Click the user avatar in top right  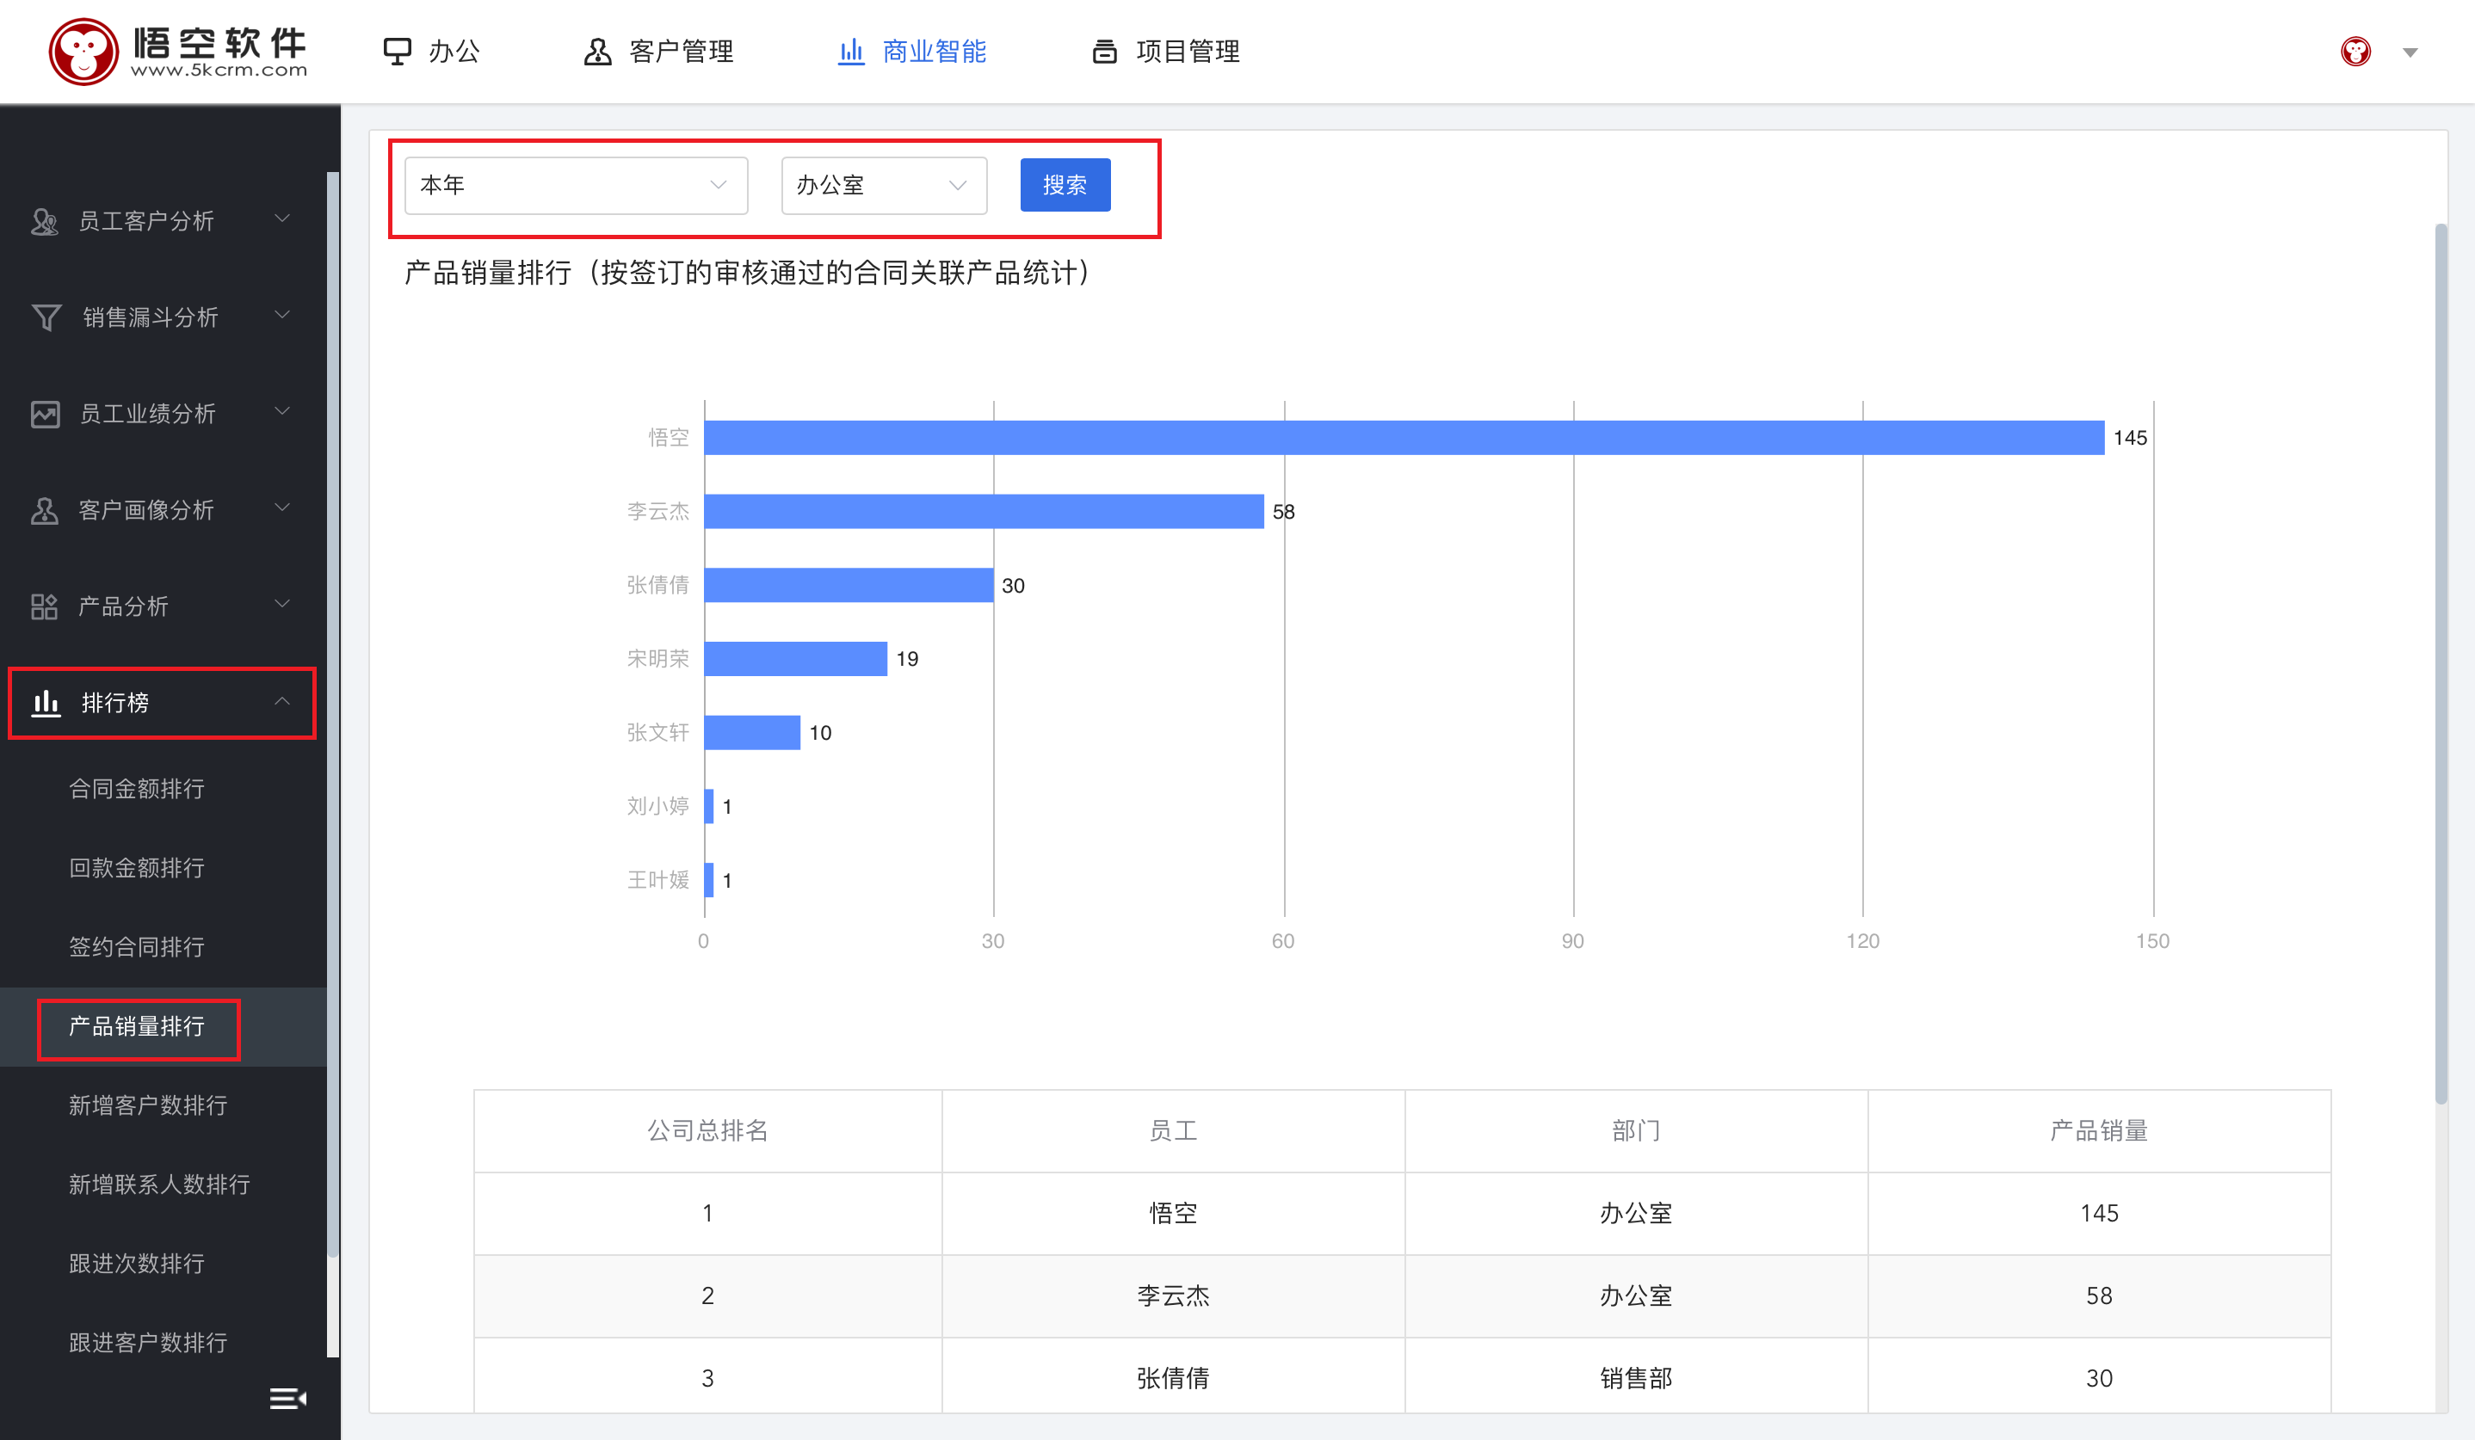(x=2355, y=51)
